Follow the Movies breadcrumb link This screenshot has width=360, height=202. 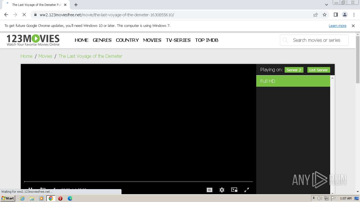coord(45,56)
